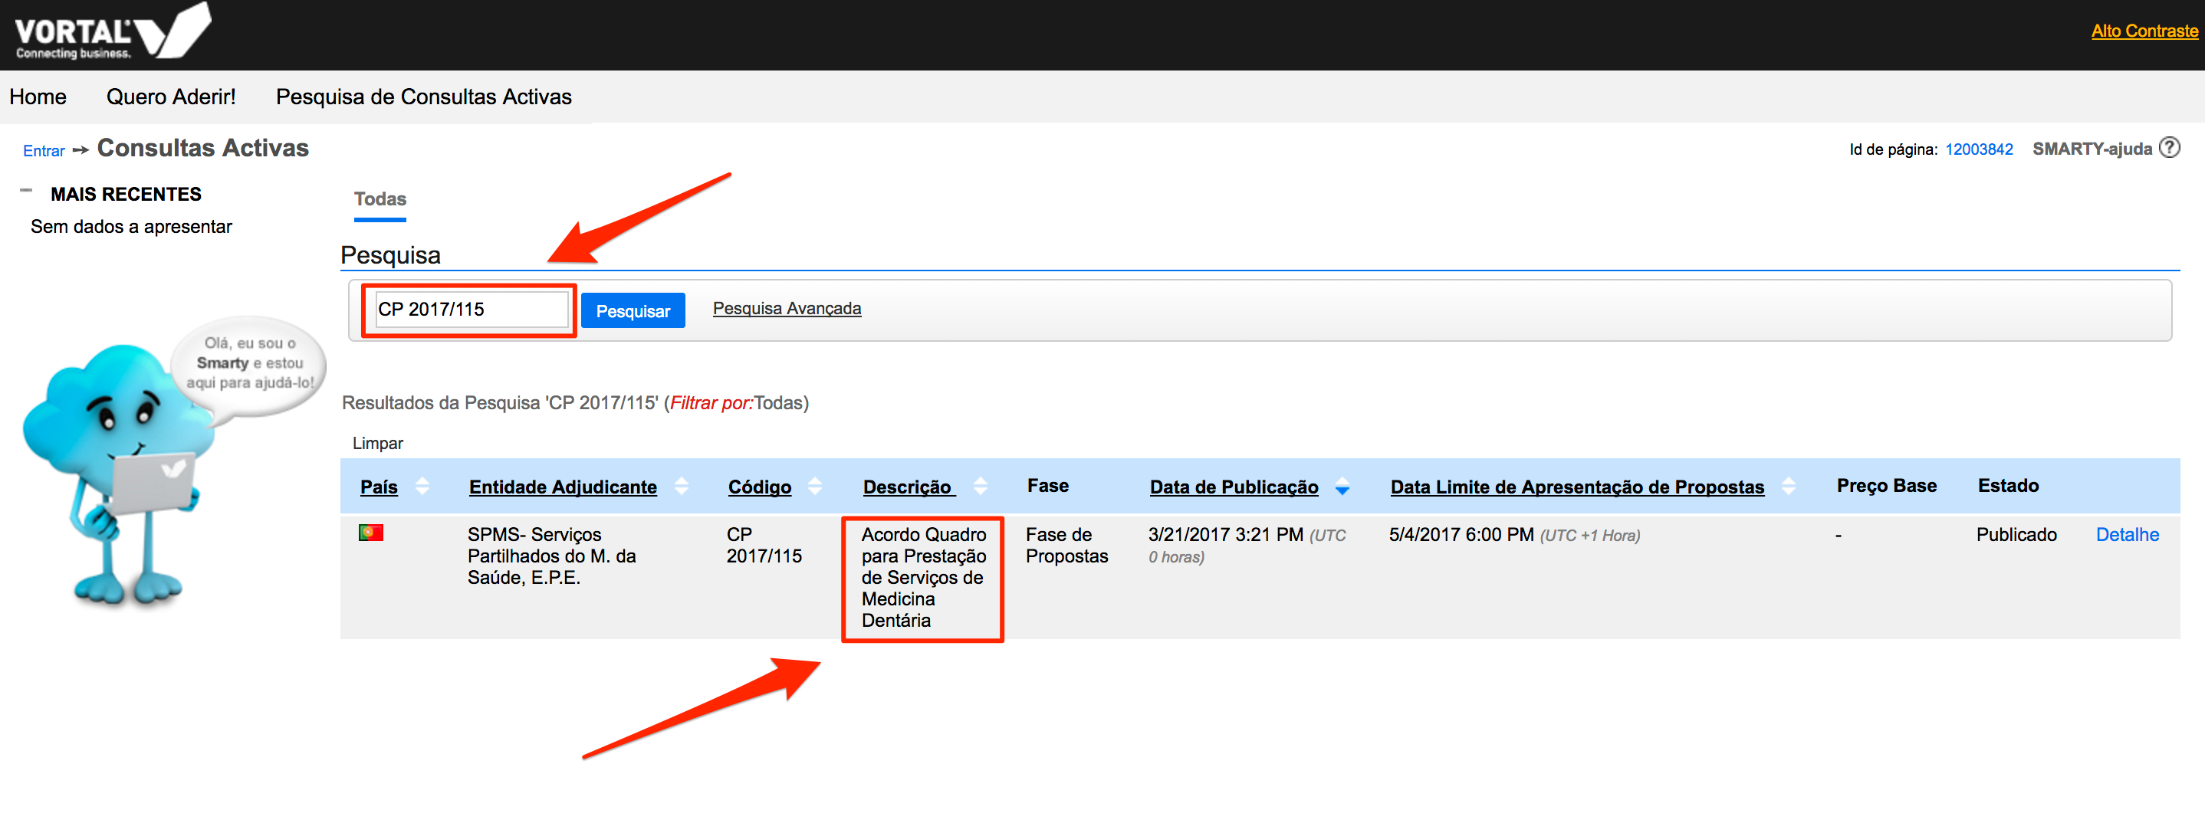Viewport: 2205px width, 823px height.
Task: Open SMARTY help question mark icon
Action: pos(2169,148)
